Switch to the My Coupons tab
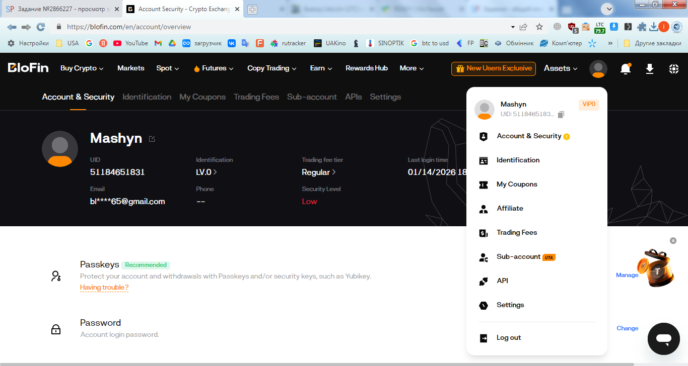The width and height of the screenshot is (688, 366). pyautogui.click(x=202, y=97)
